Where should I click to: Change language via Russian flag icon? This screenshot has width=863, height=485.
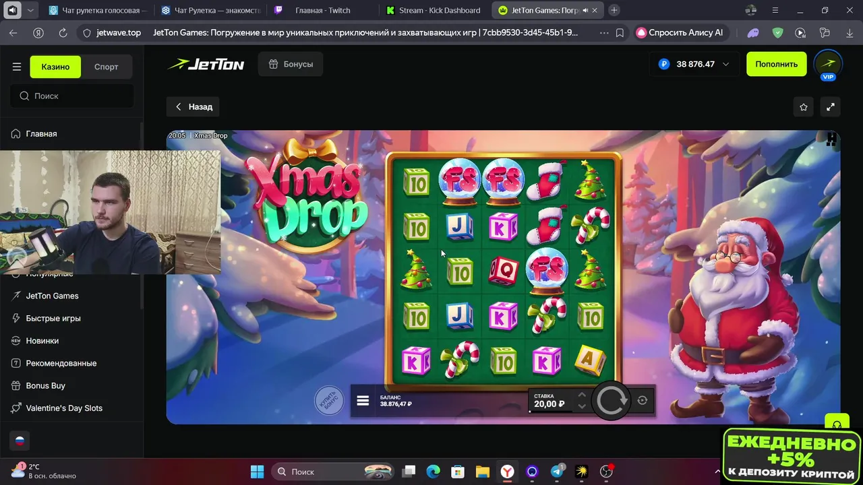click(x=20, y=441)
